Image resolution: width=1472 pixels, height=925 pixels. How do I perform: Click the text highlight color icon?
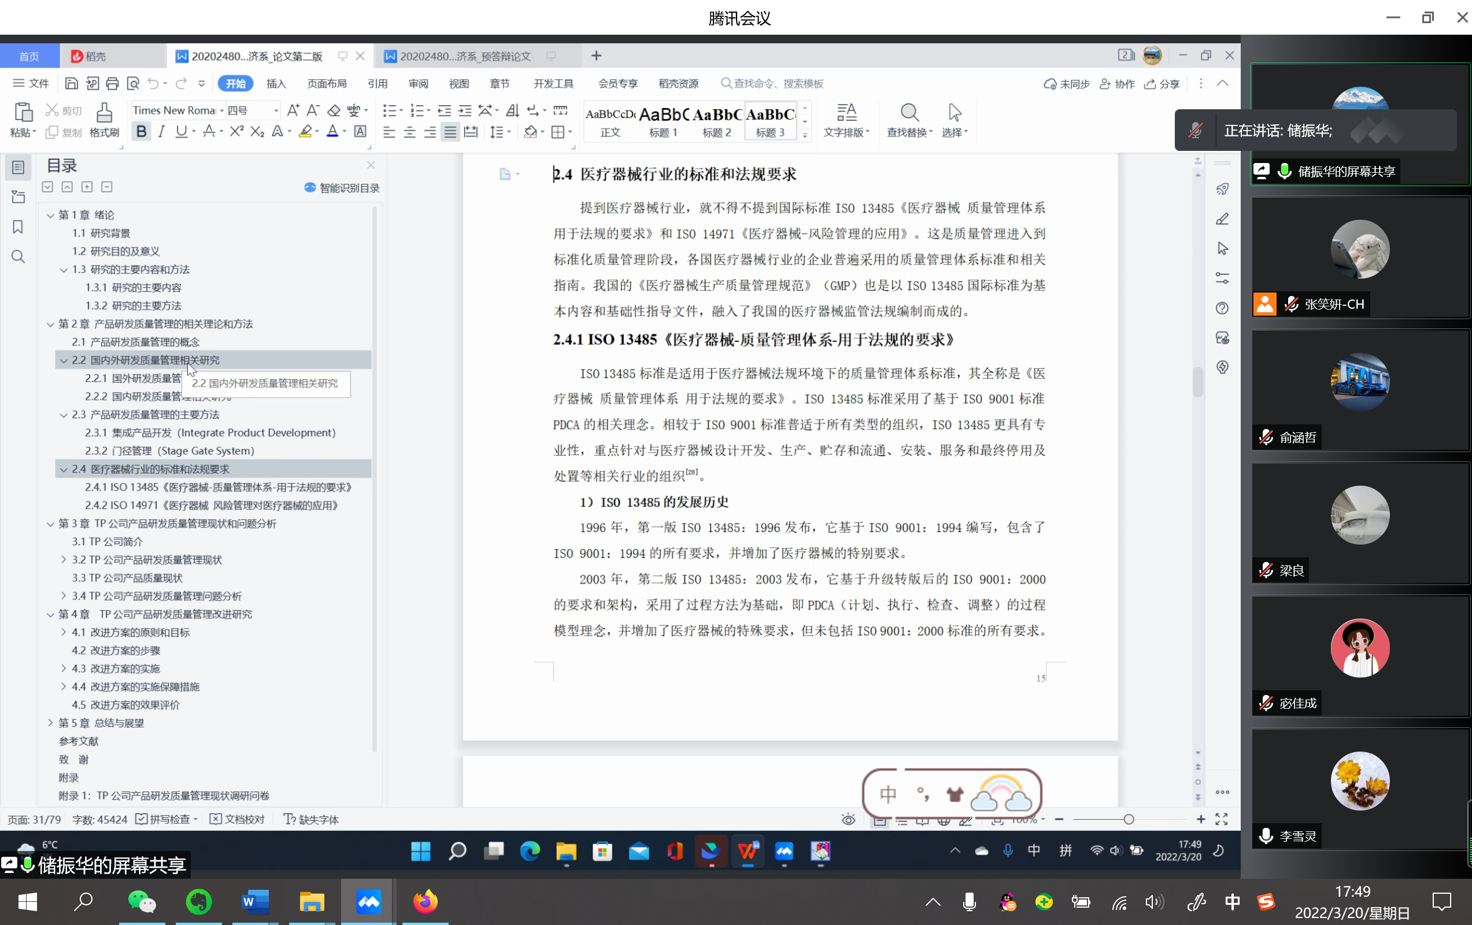(x=305, y=131)
